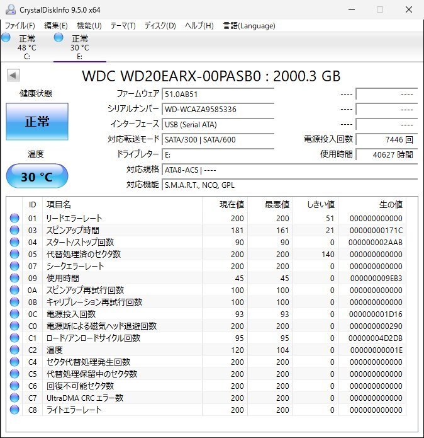This screenshot has height=438, width=424.
Task: Select the ライトエラーレート attribute name
Action: tap(74, 410)
